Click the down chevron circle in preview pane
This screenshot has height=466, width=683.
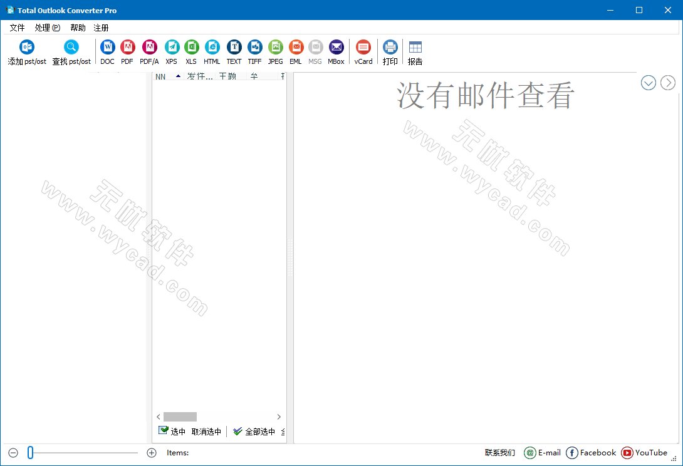click(649, 83)
